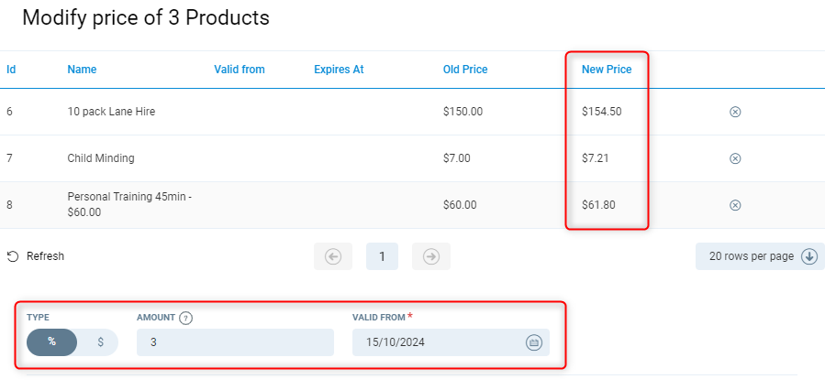The image size is (825, 390).
Task: Click the Refresh text link
Action: [45, 256]
